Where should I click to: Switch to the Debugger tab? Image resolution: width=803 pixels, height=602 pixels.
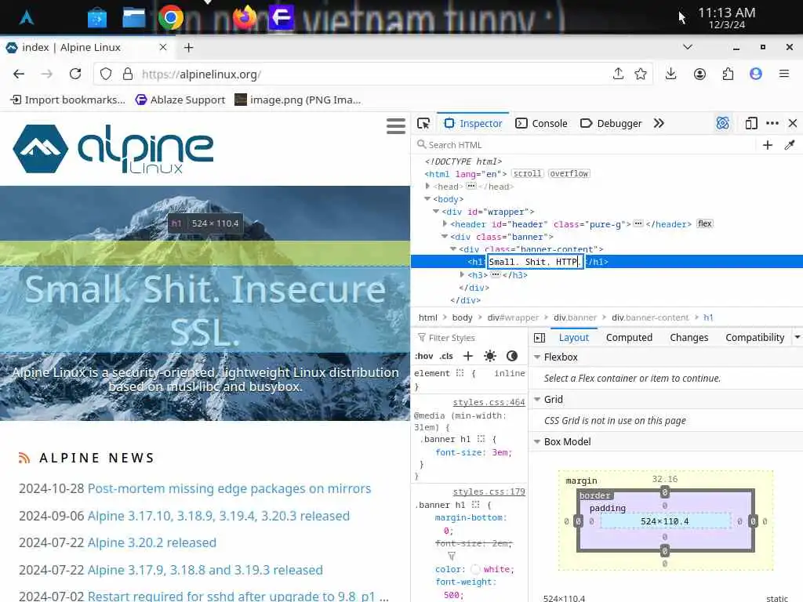point(610,123)
